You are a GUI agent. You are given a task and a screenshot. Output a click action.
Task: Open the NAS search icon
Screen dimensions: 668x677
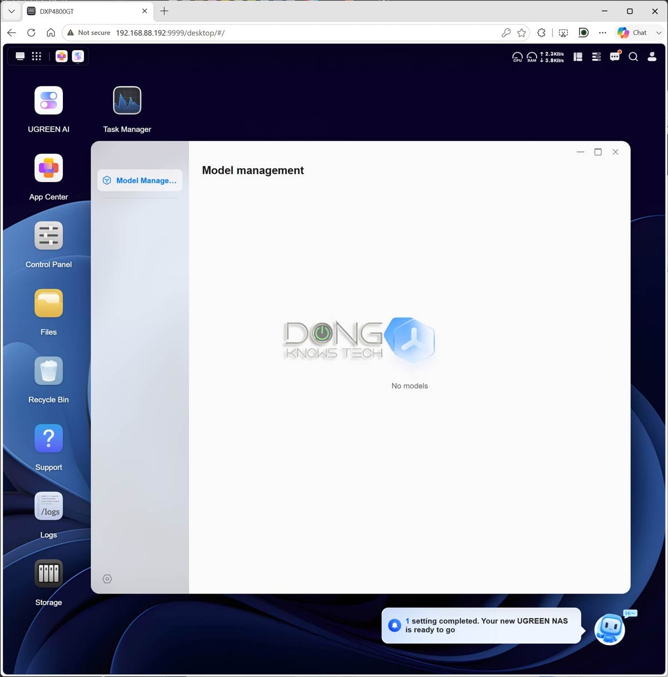pyautogui.click(x=633, y=57)
